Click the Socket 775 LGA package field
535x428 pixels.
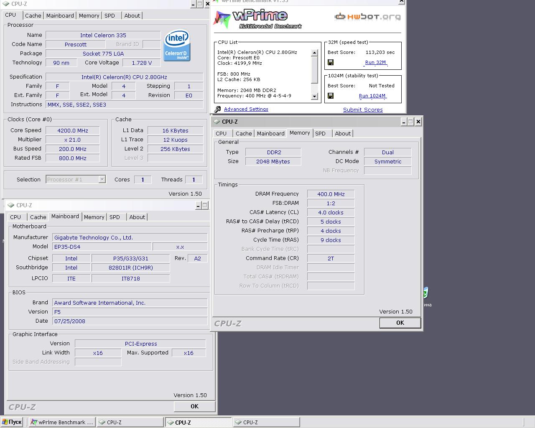(x=103, y=53)
